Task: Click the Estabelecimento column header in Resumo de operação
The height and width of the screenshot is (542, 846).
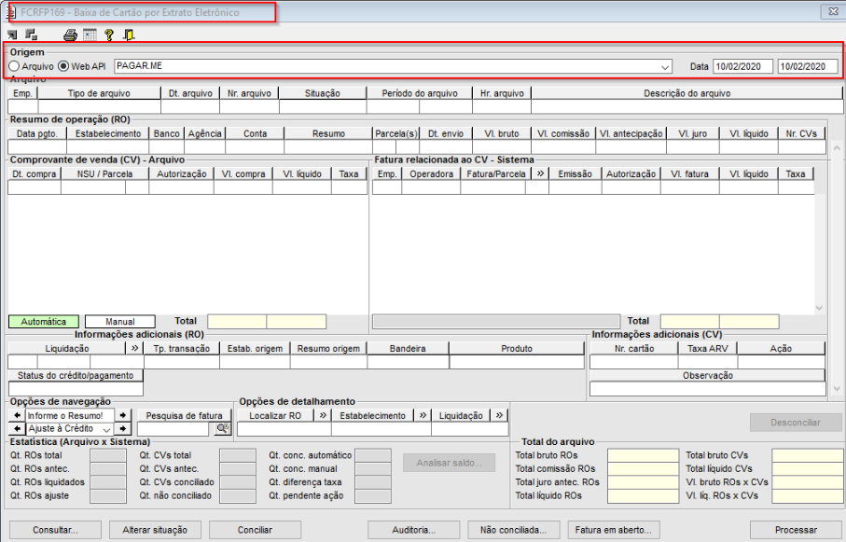Action: click(x=108, y=133)
